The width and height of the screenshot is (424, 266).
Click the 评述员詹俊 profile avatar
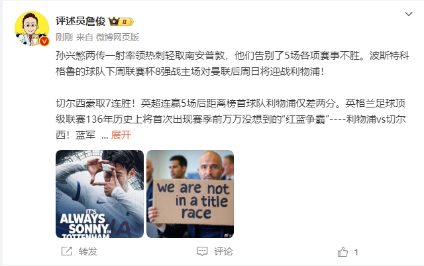point(32,29)
